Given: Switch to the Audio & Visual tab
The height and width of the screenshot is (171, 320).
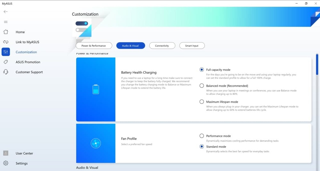Looking at the screenshot, I should tap(131, 45).
